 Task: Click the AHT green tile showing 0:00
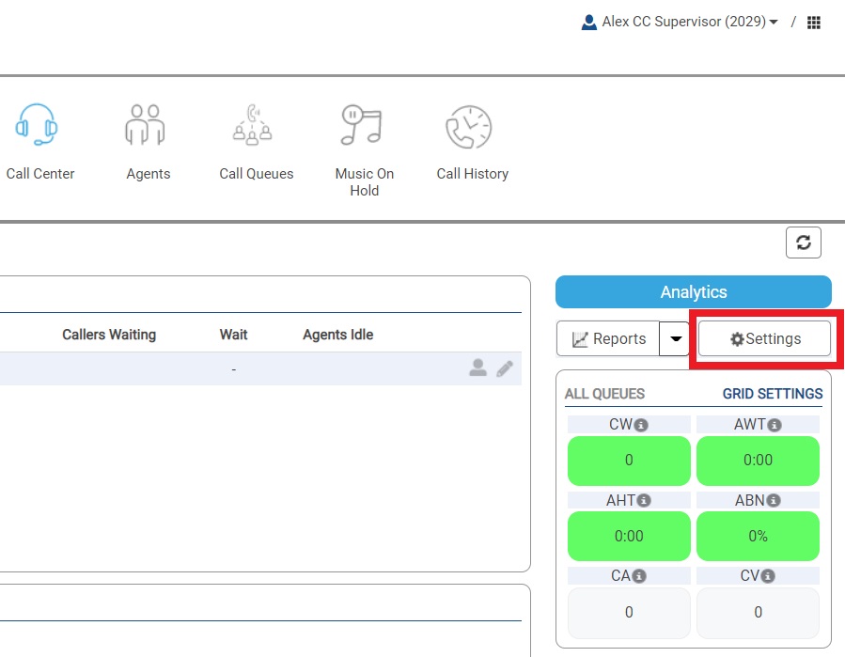click(x=629, y=537)
